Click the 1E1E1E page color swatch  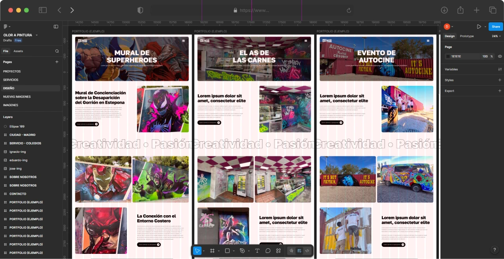pos(448,56)
